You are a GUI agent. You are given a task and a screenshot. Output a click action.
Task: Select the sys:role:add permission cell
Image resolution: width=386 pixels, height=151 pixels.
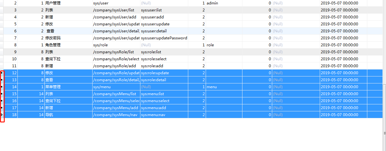164,66
